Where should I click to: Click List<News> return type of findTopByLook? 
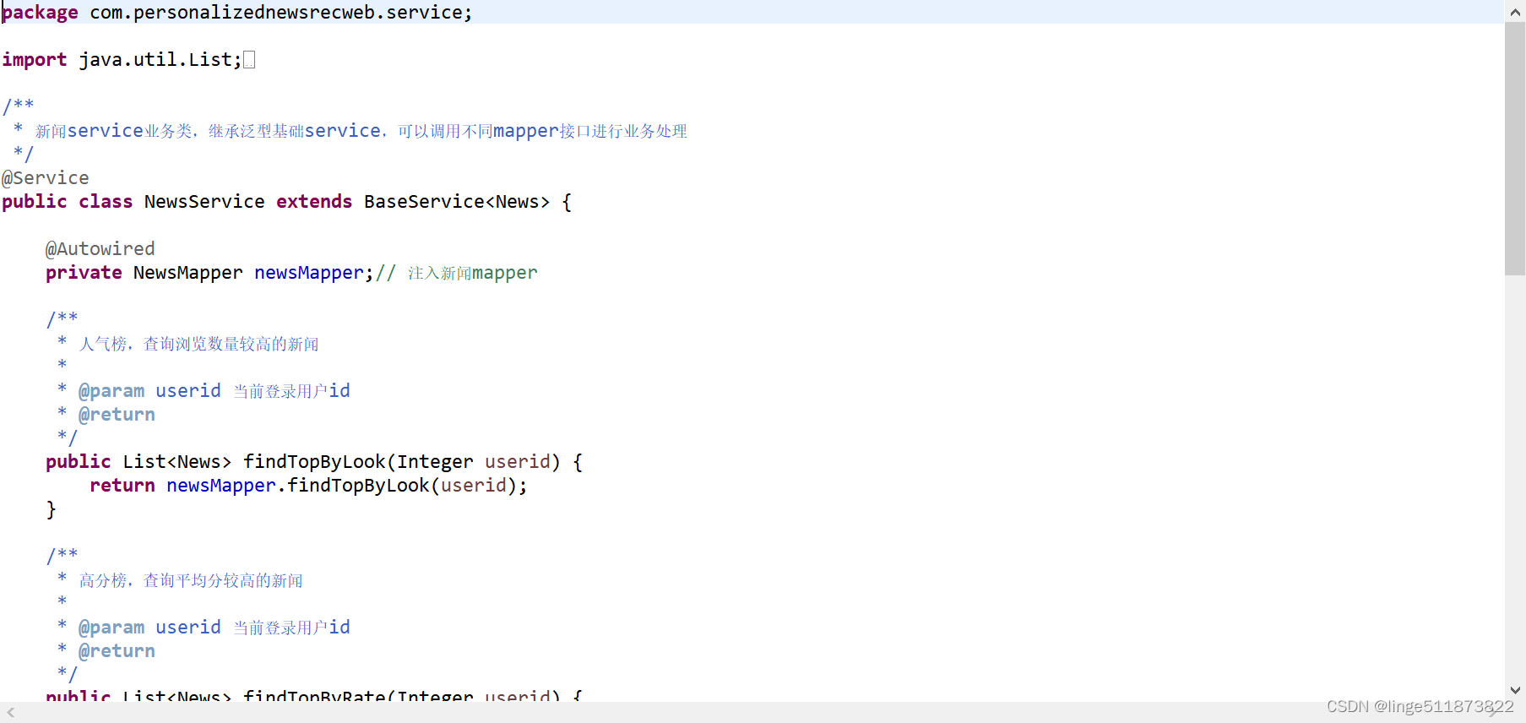click(x=177, y=462)
